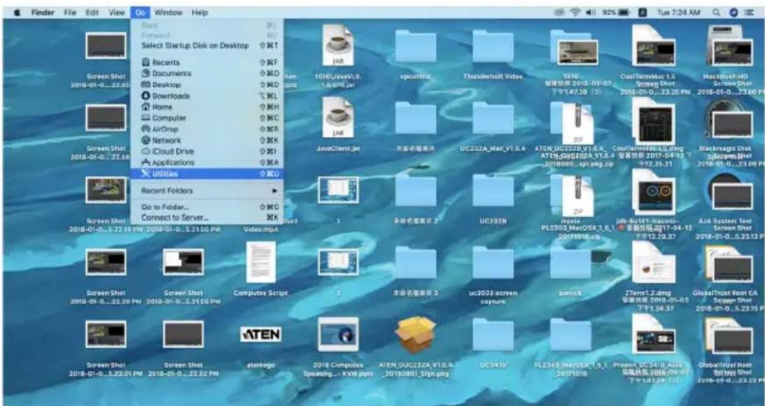Choose Go to Folder… menu item
The height and width of the screenshot is (406, 765).
(x=206, y=207)
